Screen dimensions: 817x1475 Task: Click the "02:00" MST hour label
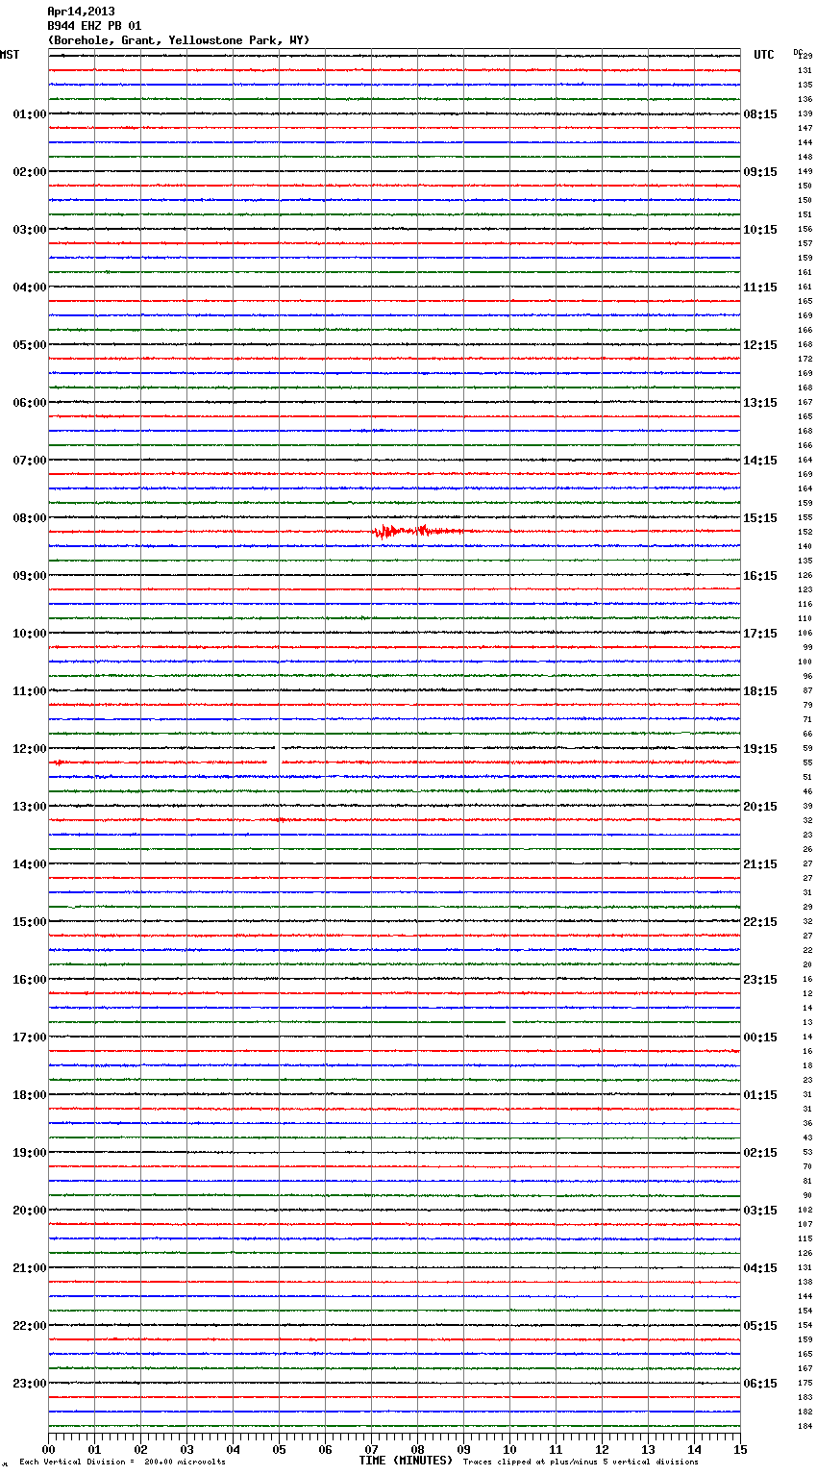coord(30,172)
